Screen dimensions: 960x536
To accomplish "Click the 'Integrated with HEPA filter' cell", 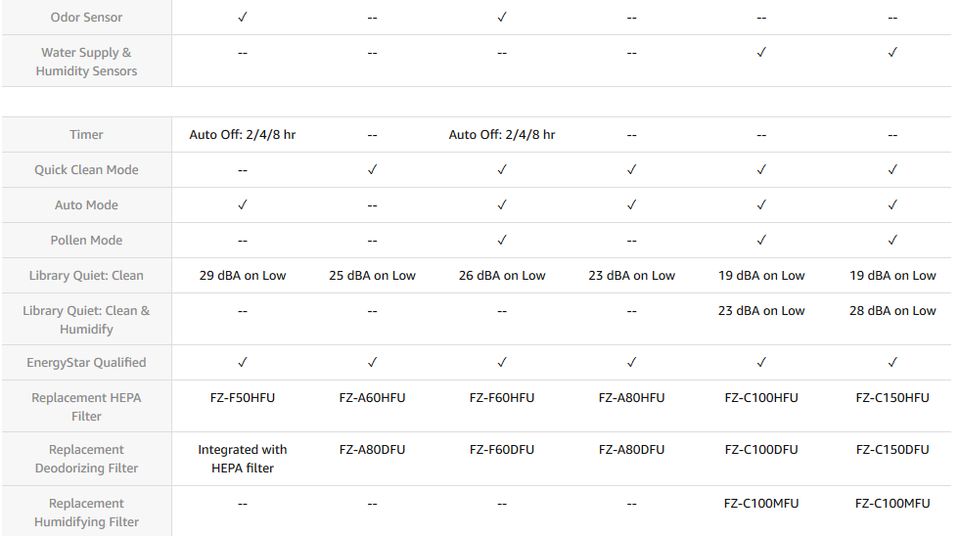I will [243, 459].
